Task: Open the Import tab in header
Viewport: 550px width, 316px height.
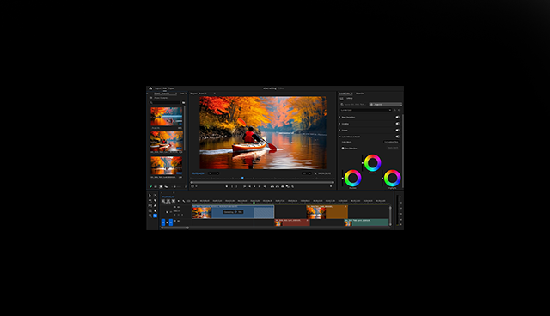Action: pos(158,88)
